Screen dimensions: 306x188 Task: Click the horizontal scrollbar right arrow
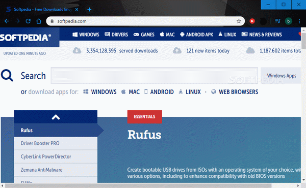tap(298, 185)
